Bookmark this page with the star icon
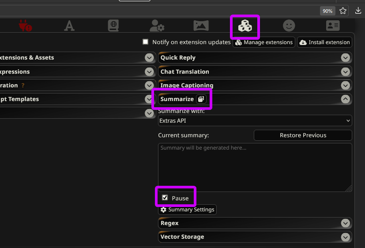 coord(343,11)
